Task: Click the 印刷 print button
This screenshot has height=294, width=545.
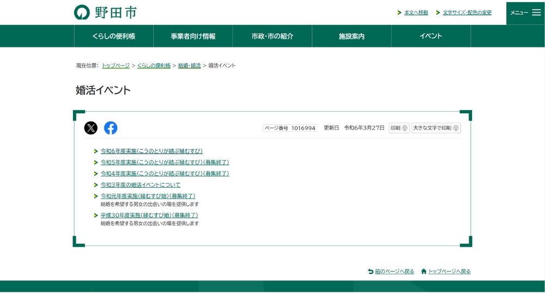Action: pos(399,128)
